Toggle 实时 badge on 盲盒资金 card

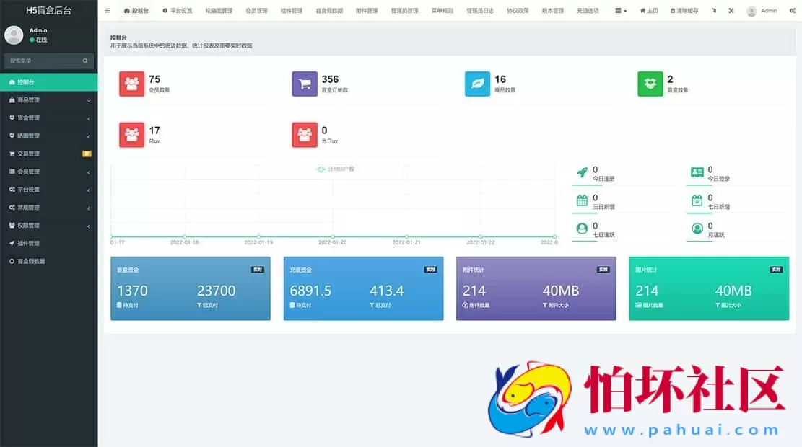pos(258,269)
